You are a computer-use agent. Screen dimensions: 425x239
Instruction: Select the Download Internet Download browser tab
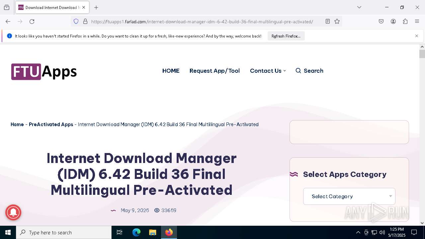point(52,7)
